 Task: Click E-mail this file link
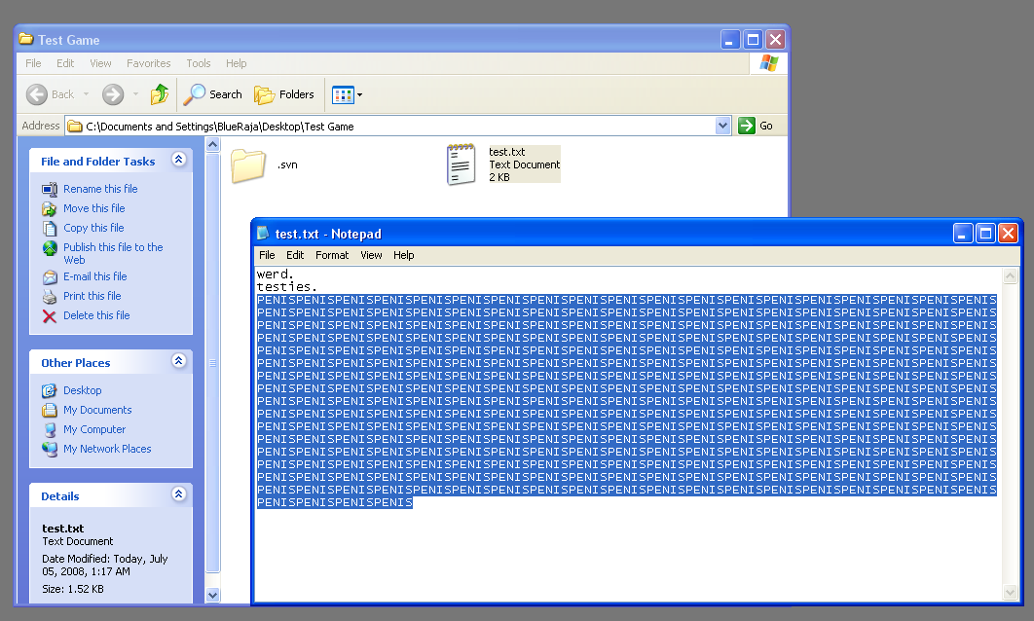coord(95,276)
